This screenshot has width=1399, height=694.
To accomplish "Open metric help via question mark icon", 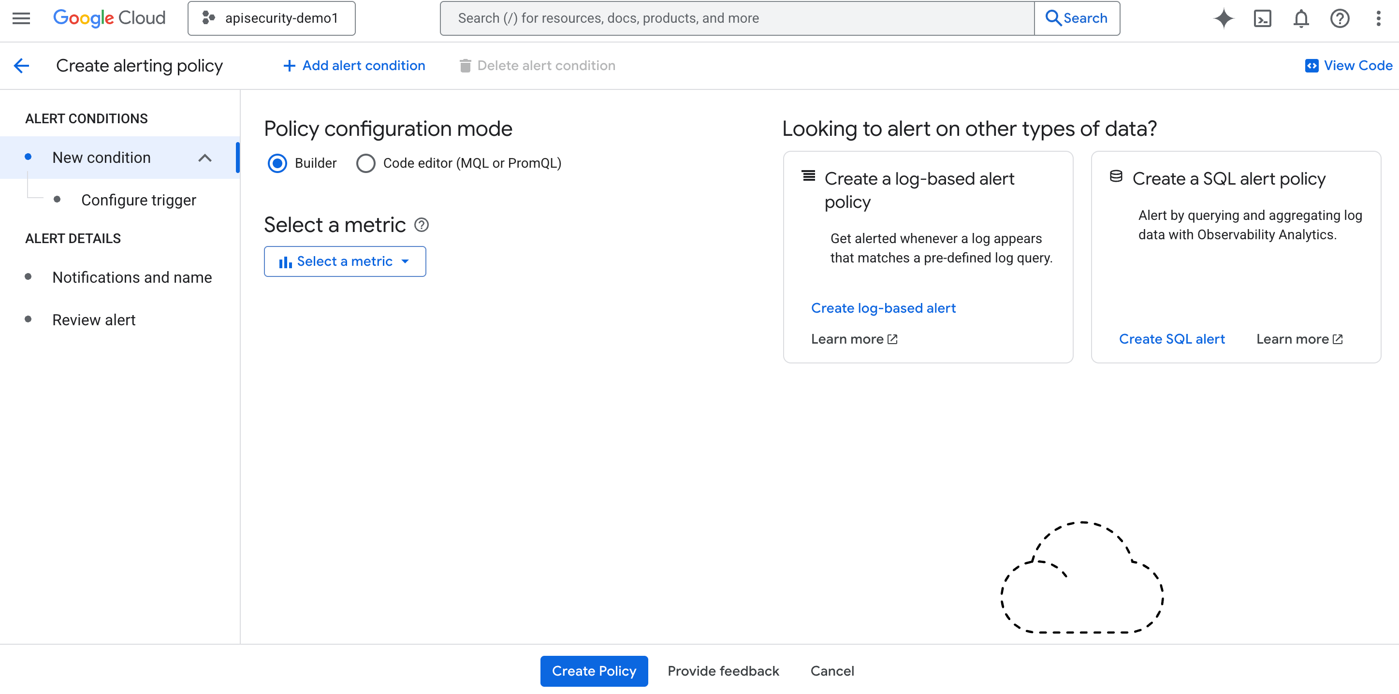I will [422, 224].
